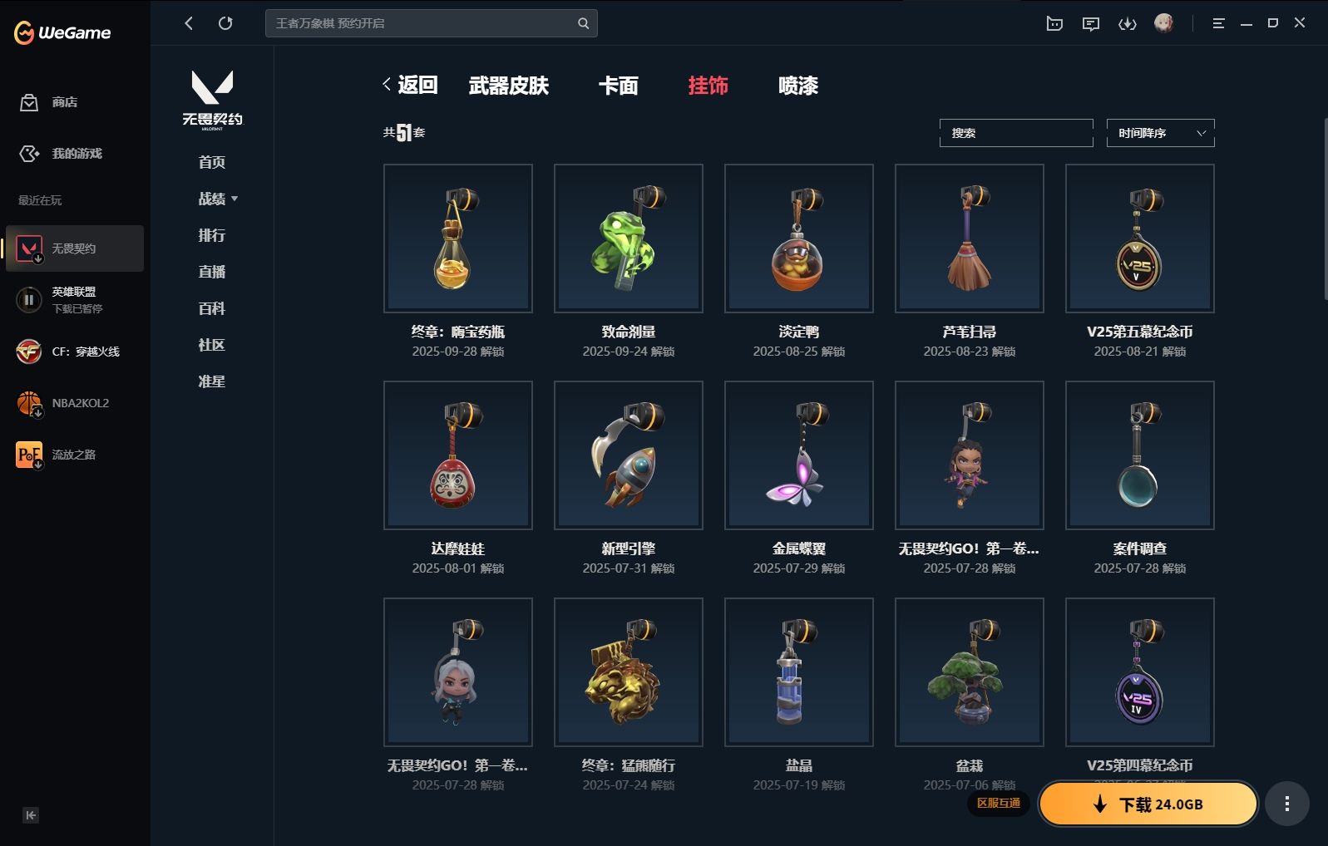Image resolution: width=1328 pixels, height=846 pixels.
Task: Open the 商店 store icon
Action: [x=29, y=102]
